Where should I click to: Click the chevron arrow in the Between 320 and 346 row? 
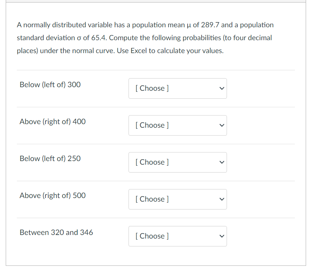pos(222,236)
